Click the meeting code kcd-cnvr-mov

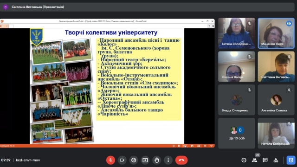coord(28,160)
